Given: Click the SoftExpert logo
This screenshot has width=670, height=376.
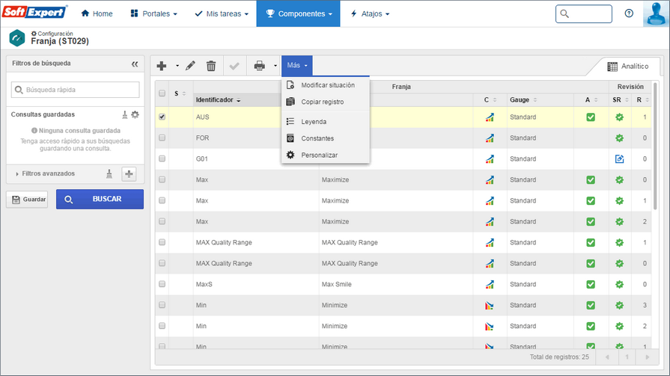Looking at the screenshot, I should (34, 11).
